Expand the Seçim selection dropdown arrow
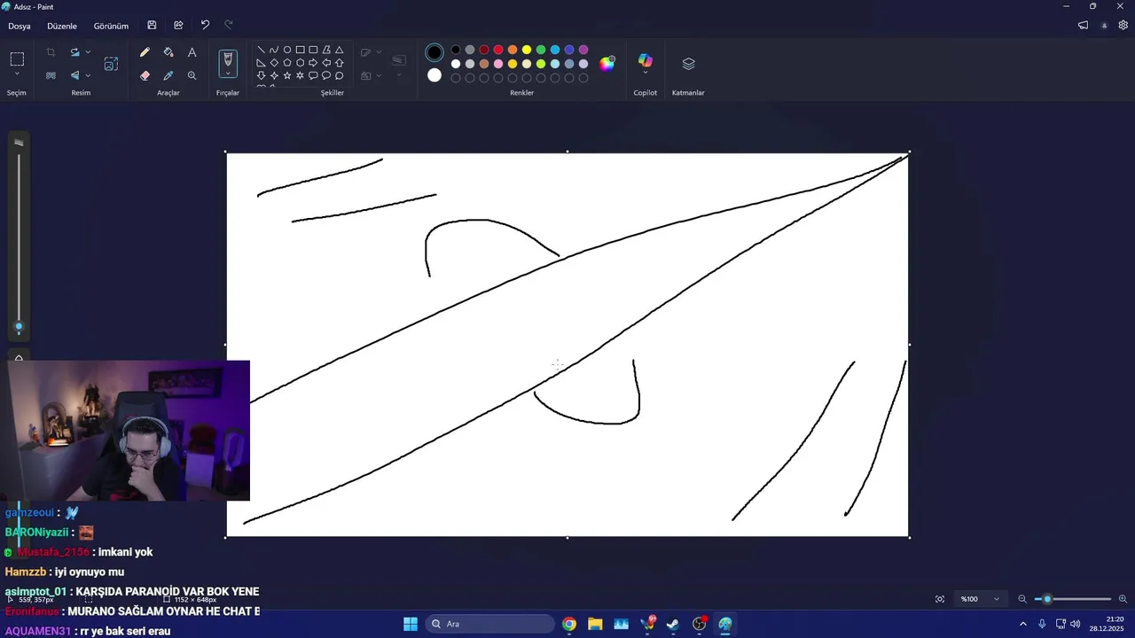 [17, 75]
